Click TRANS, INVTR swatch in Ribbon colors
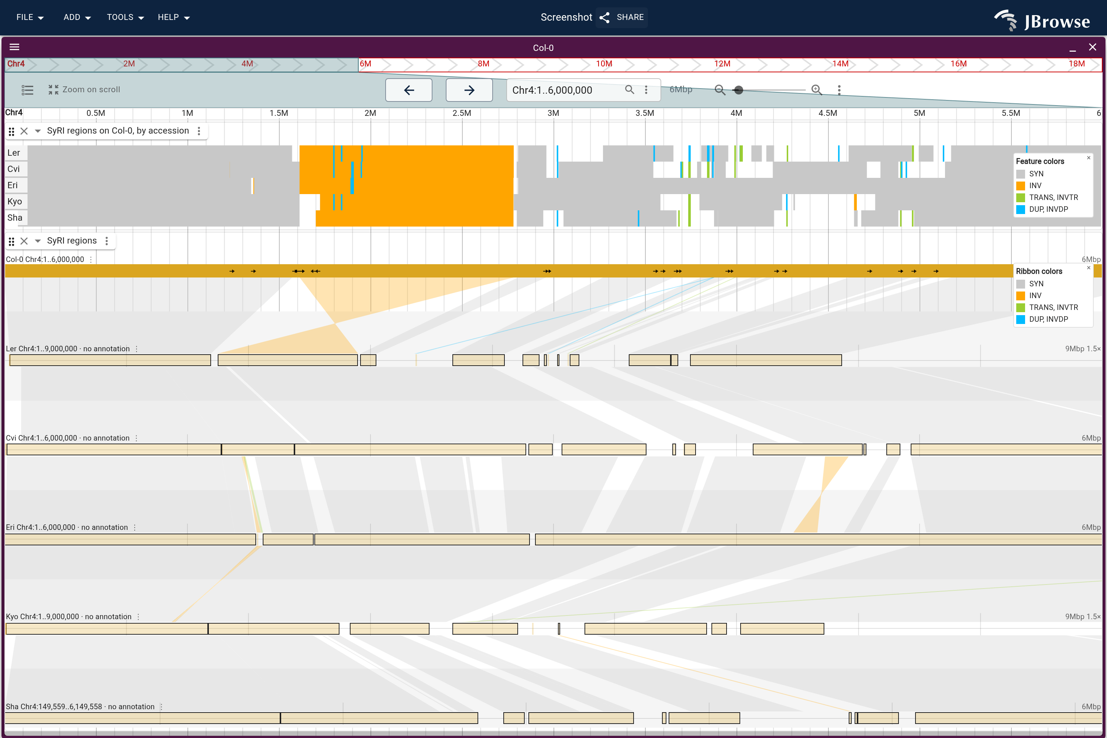Viewport: 1107px width, 738px height. [x=1021, y=308]
